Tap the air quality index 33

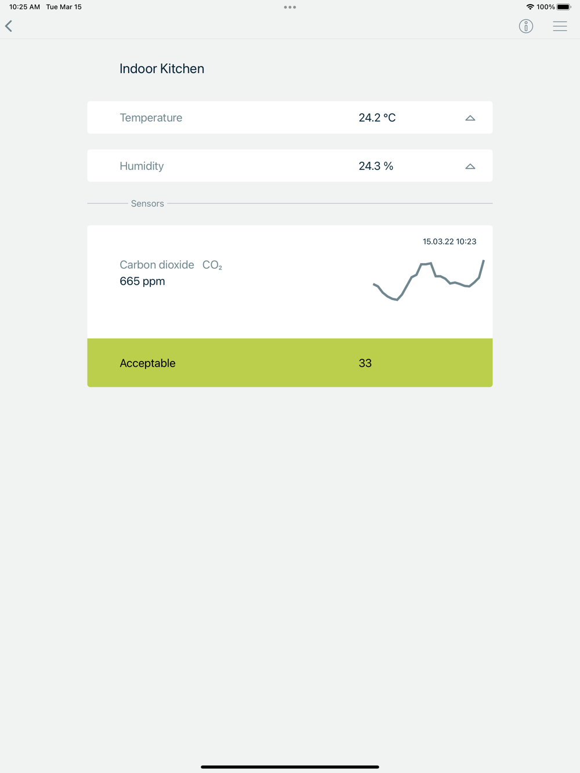click(365, 363)
